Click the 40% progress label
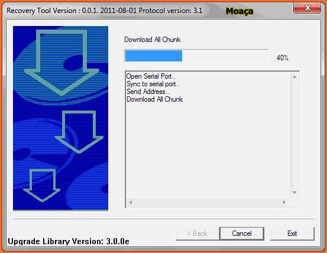Screen dimensions: 327x253 click(x=283, y=58)
